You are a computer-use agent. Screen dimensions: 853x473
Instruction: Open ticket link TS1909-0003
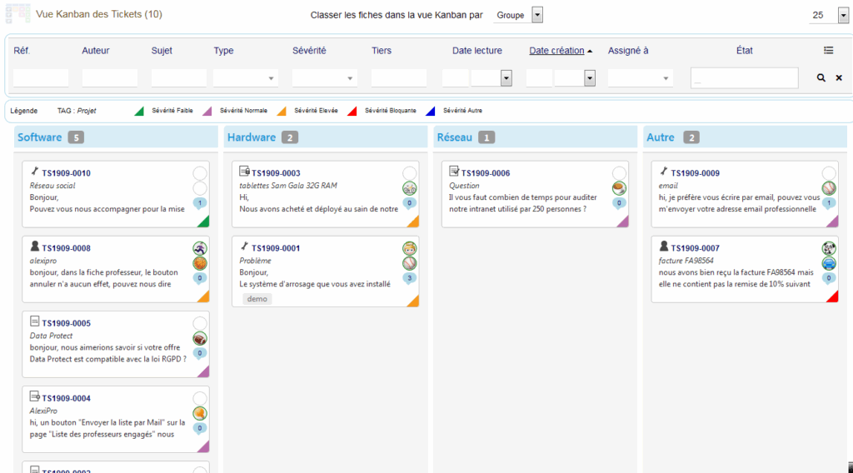(276, 173)
